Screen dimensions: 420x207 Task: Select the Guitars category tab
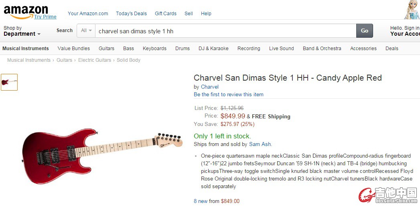106,49
